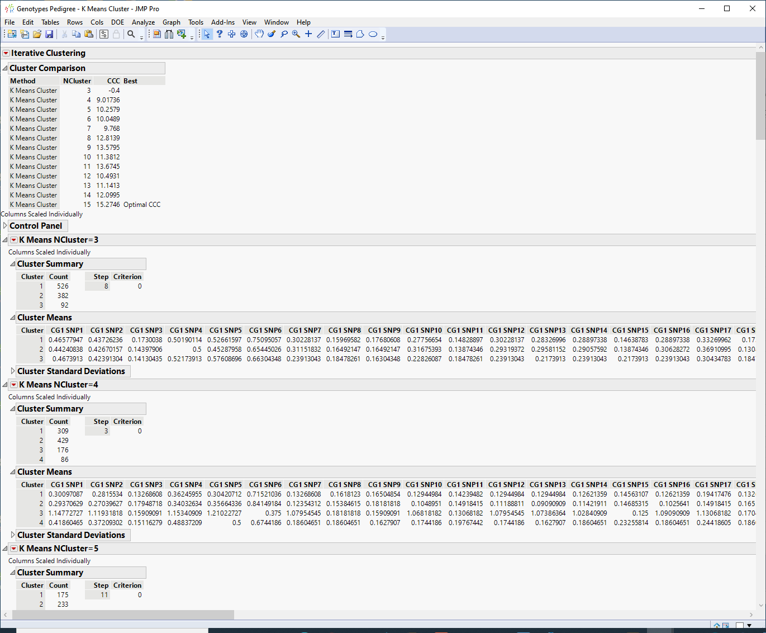This screenshot has width=766, height=633.
Task: Open K Means NCluster=3 red triangle menu
Action: pyautogui.click(x=14, y=240)
